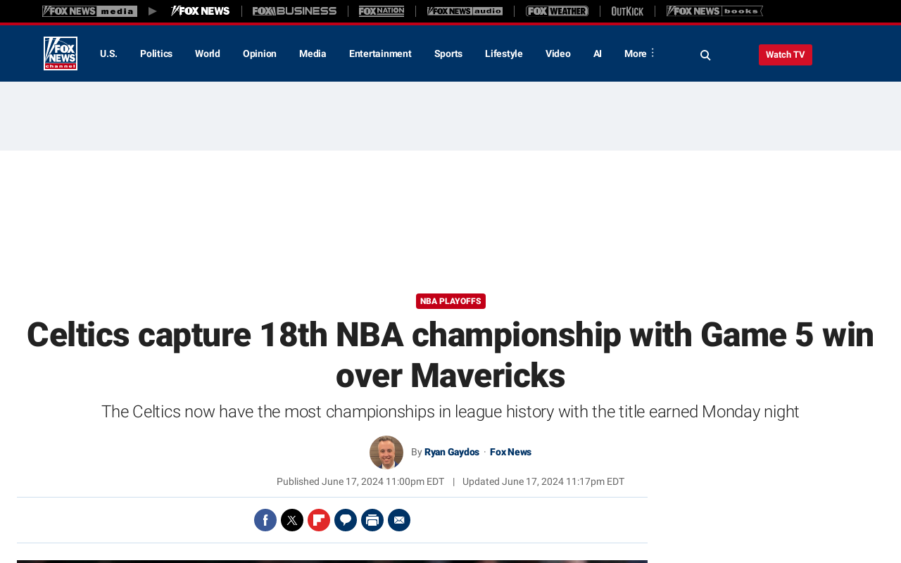Print the article via printer icon
901x563 pixels.
pos(372,520)
